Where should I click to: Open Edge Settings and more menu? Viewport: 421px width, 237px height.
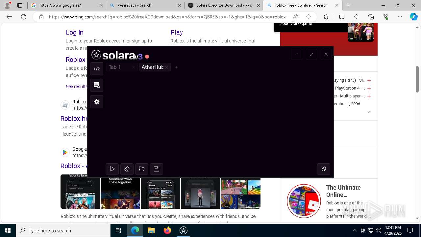pos(400,17)
